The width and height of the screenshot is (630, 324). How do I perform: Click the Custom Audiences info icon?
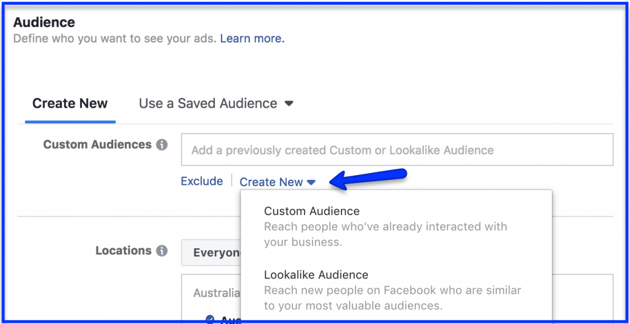[x=162, y=145]
